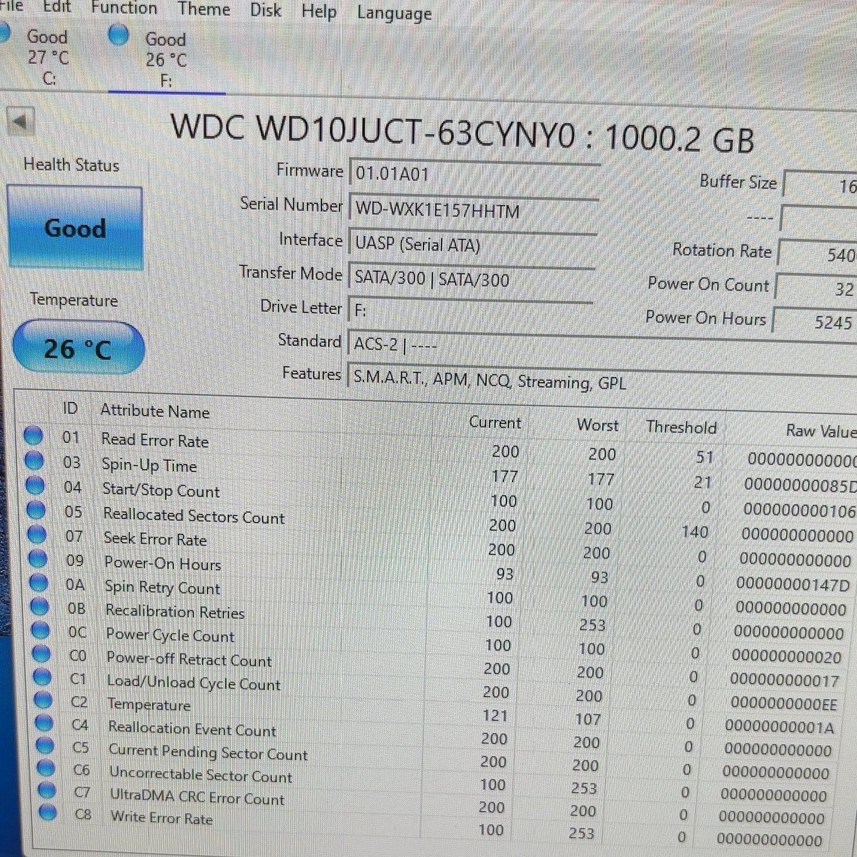Click the Worst column header
This screenshot has height=857, width=857.
click(597, 425)
